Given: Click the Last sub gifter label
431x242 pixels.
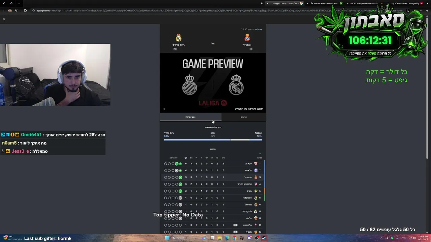Looking at the screenshot, I should pos(48,238).
